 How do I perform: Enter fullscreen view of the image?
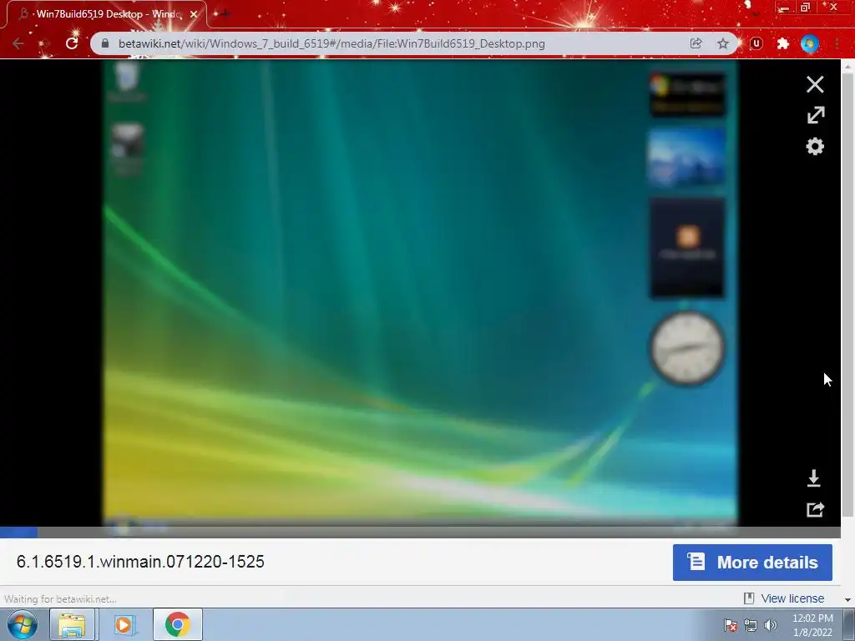click(816, 115)
